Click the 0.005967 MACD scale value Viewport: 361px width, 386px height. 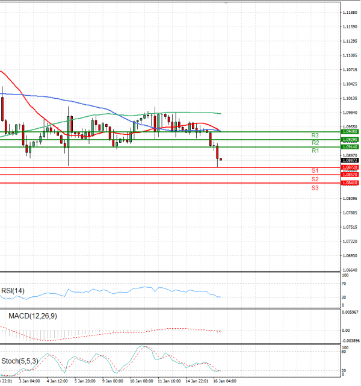pyautogui.click(x=350, y=312)
